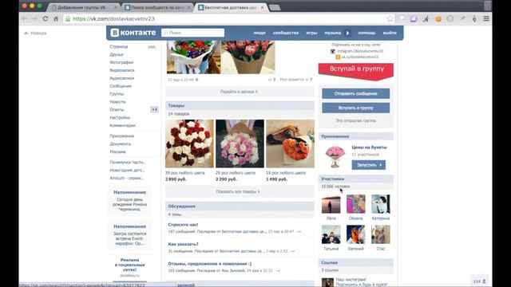Viewport: 511px width, 287px height.
Task: Open left post photo of bouquet
Action: point(193,57)
